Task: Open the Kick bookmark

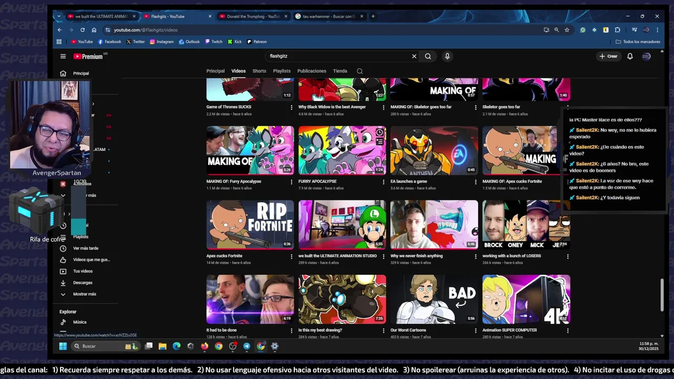Action: pos(235,42)
